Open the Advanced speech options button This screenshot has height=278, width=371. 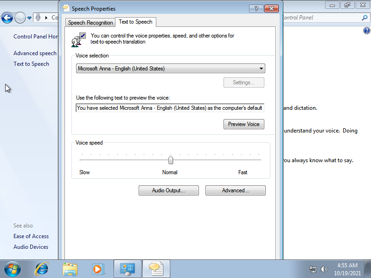point(236,190)
